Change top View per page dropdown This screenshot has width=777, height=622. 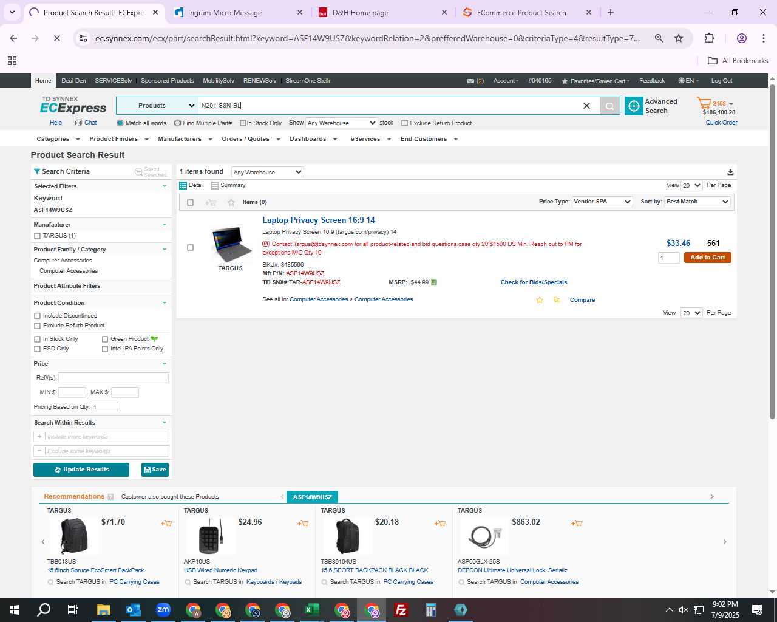(x=691, y=186)
